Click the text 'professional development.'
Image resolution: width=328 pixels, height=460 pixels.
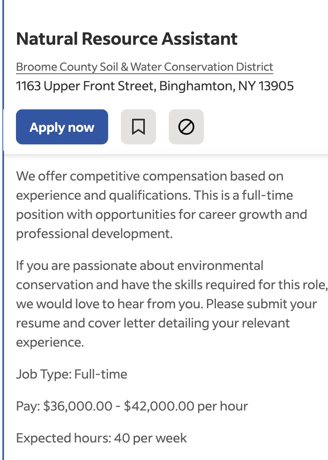pos(95,234)
